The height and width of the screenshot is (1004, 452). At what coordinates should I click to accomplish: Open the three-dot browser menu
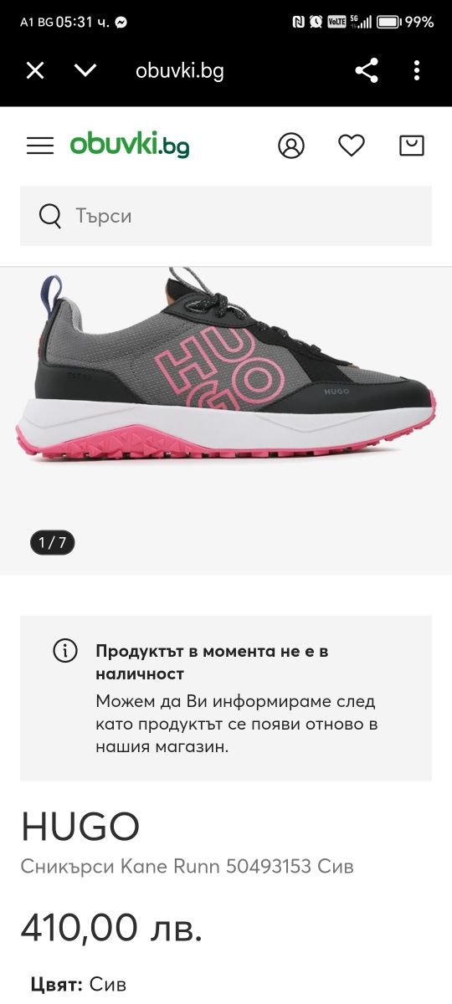tap(417, 71)
